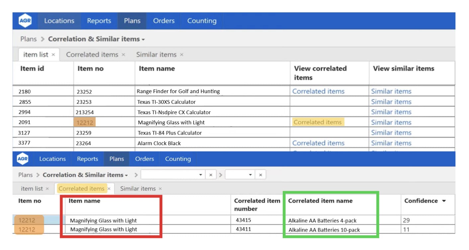Open Correlated items for Range Finder row
This screenshot has width=469, height=250.
pyautogui.click(x=318, y=91)
